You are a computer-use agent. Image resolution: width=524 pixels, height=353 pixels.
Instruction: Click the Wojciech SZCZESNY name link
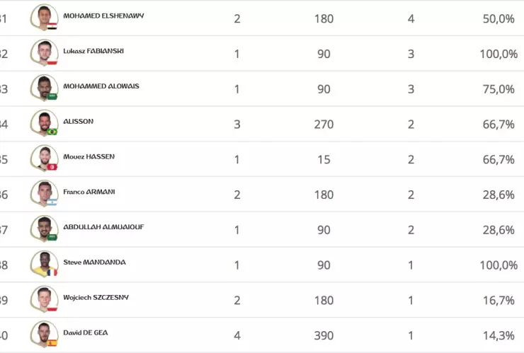coord(96,297)
